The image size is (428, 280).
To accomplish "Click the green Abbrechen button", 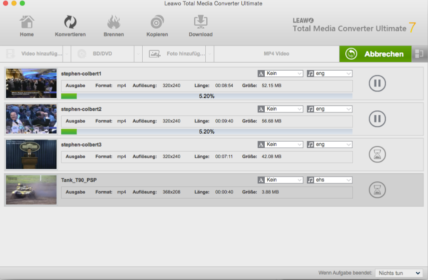I will (x=375, y=53).
